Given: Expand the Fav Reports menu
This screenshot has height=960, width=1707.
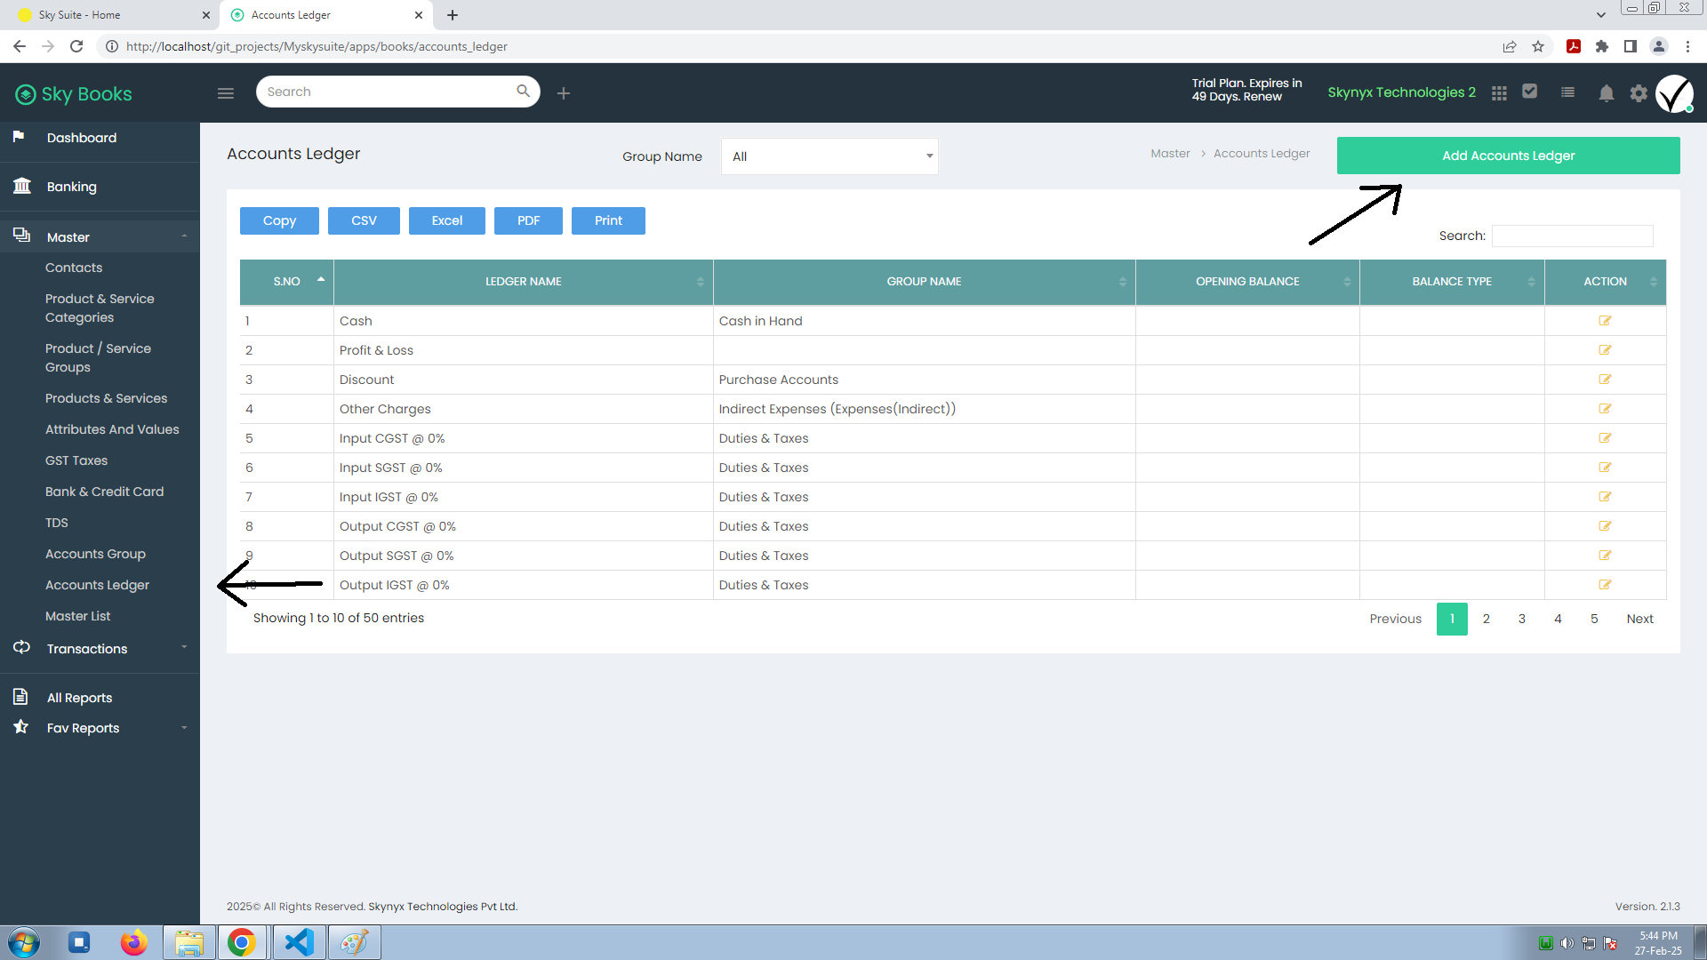Looking at the screenshot, I should point(100,728).
